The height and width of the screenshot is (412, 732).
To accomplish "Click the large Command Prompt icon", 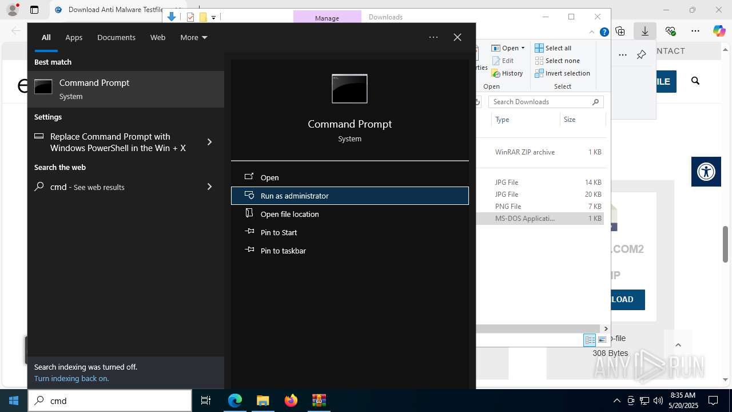I will 349,89.
